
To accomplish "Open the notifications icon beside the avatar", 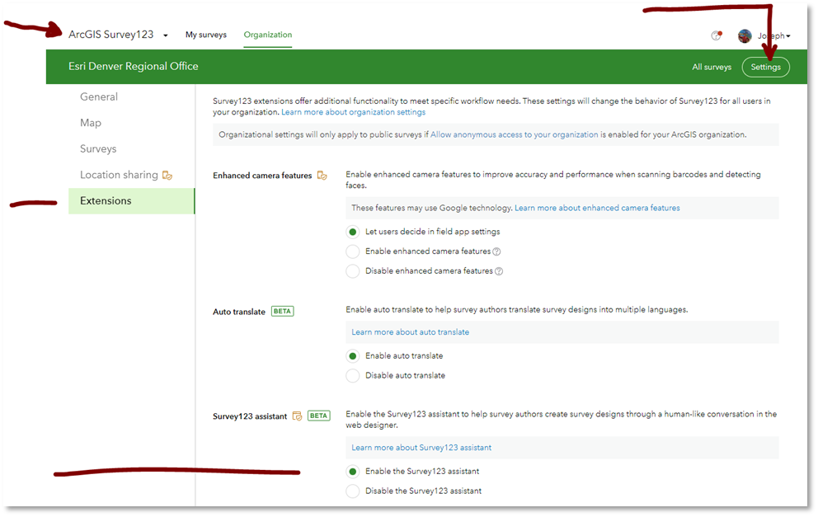I will point(717,35).
